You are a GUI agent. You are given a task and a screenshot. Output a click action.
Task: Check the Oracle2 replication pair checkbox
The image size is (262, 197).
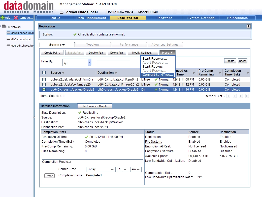coord(44,90)
